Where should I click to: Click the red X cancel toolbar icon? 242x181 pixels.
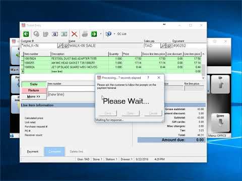pyautogui.click(x=74, y=34)
